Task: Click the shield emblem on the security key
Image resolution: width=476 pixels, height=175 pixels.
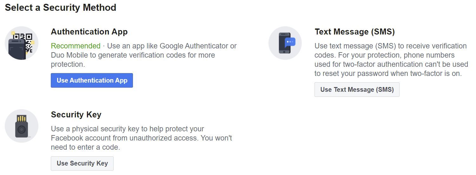Action: tap(22, 130)
